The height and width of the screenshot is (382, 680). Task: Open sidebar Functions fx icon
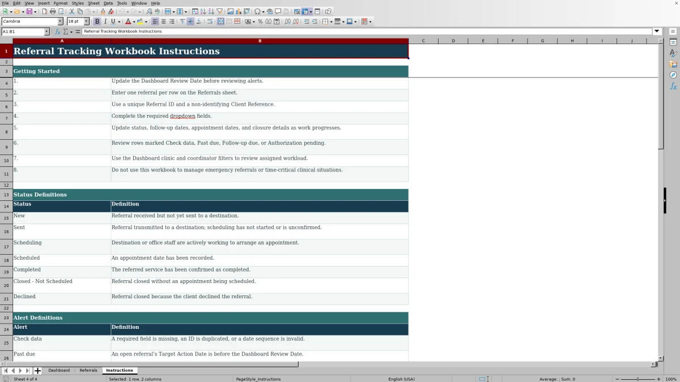click(x=673, y=86)
